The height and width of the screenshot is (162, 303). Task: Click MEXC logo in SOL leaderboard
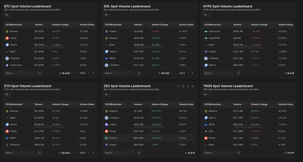pyautogui.click(x=107, y=58)
